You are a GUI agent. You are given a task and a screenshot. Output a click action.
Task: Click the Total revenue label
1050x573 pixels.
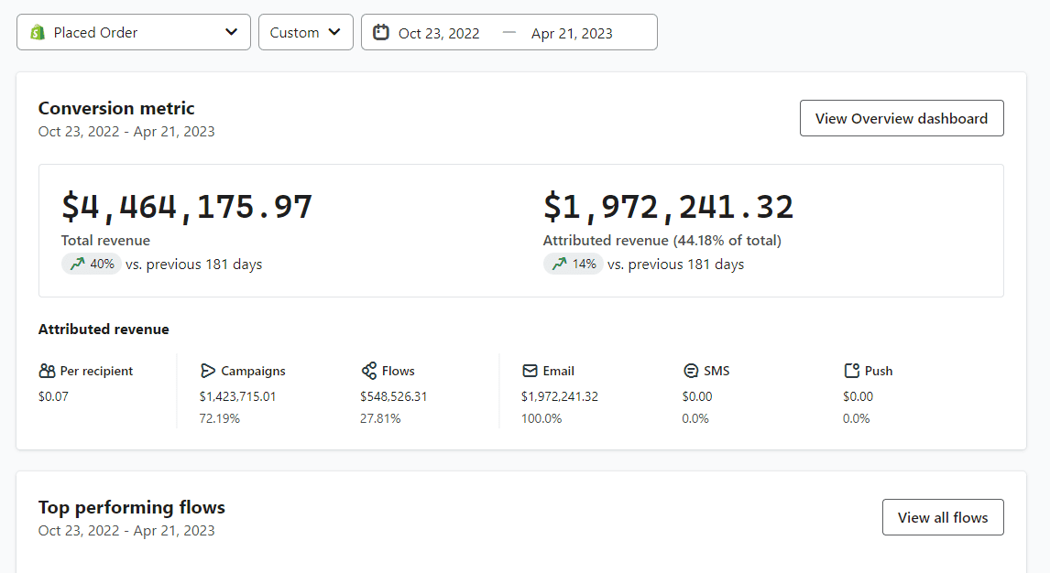click(105, 241)
